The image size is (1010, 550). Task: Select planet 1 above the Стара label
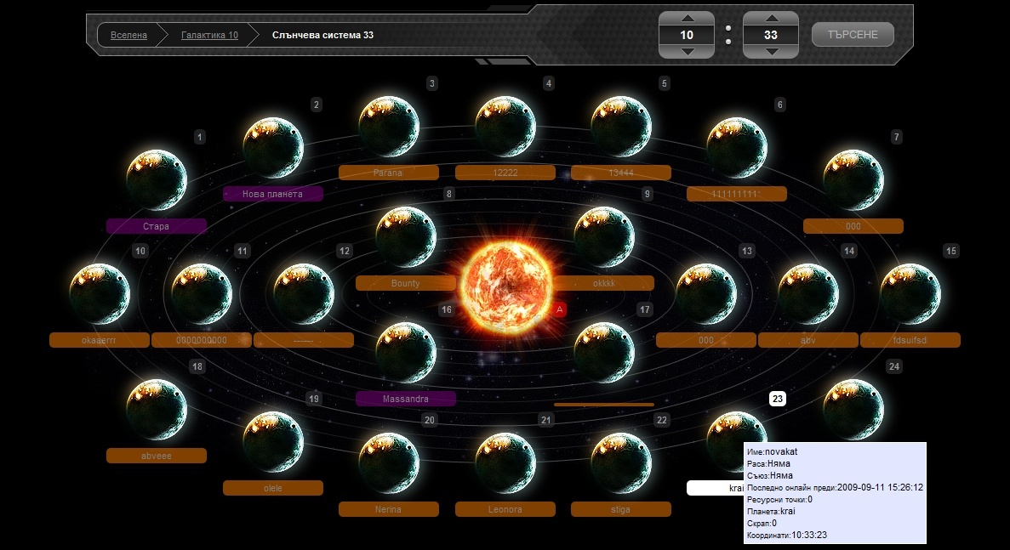157,180
